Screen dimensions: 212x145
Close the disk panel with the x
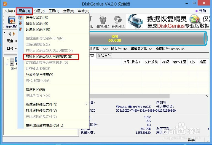4,33
